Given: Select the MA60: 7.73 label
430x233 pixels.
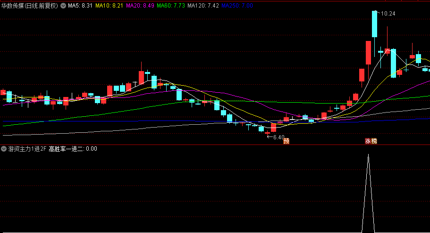Looking at the screenshot, I should [x=171, y=6].
